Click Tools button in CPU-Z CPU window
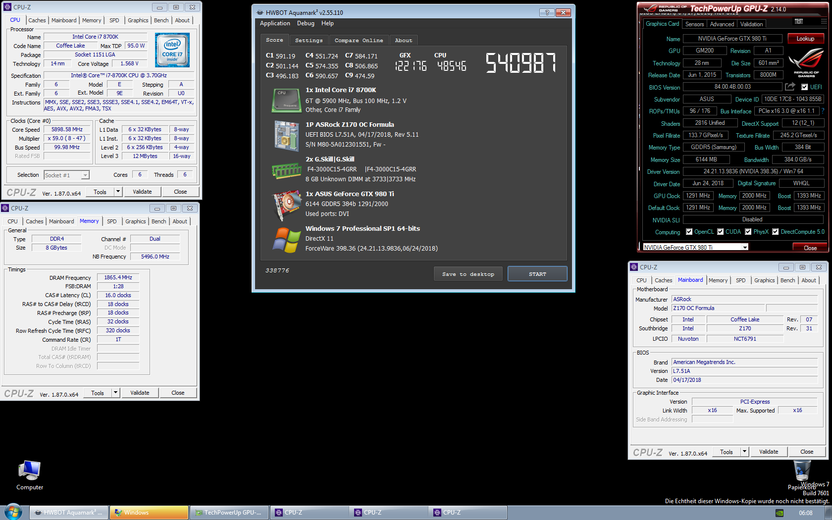Viewport: 832px width, 520px height. [100, 192]
